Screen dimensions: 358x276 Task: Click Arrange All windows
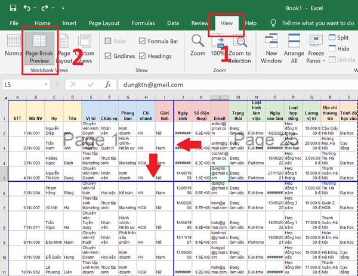(294, 48)
